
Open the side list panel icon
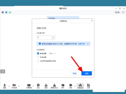(x=3, y=71)
